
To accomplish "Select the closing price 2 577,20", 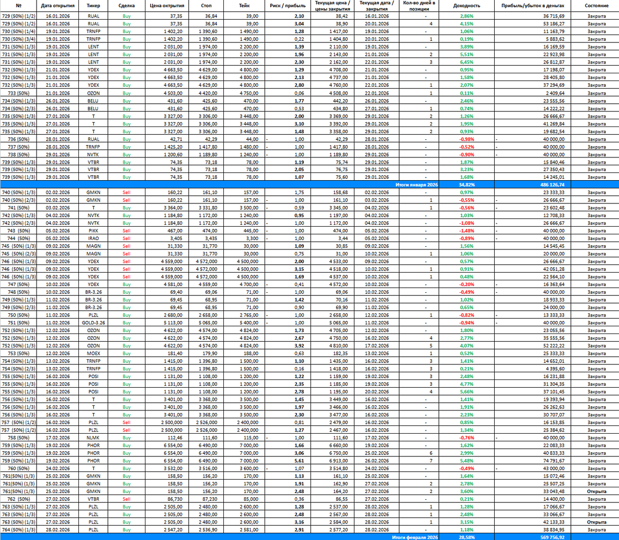I will tap(338, 530).
